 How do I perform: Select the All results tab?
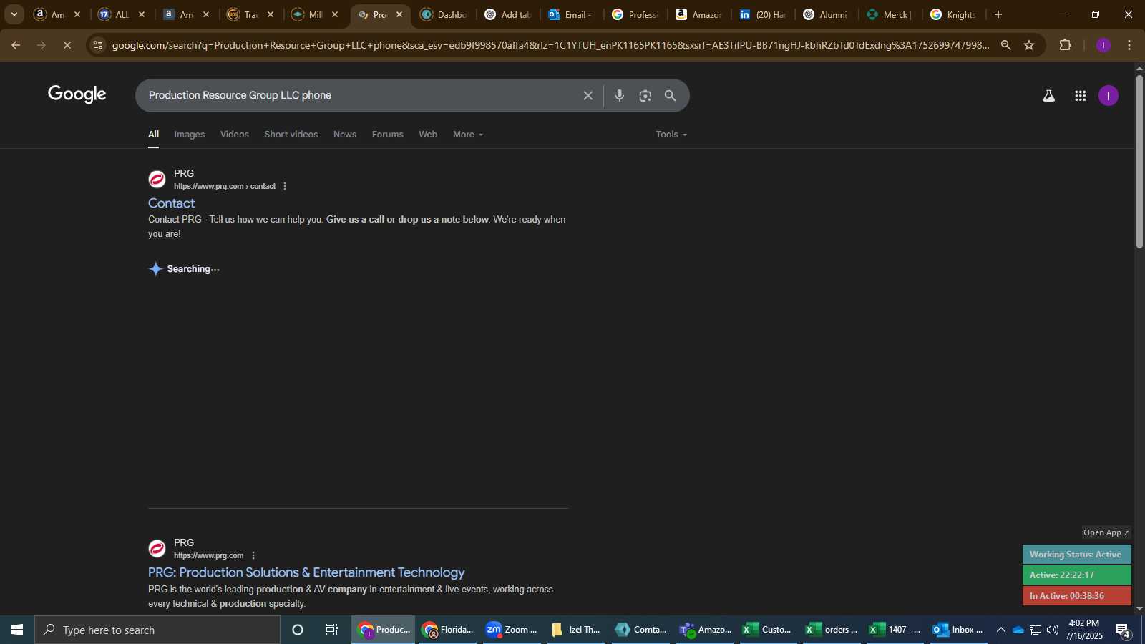click(154, 135)
